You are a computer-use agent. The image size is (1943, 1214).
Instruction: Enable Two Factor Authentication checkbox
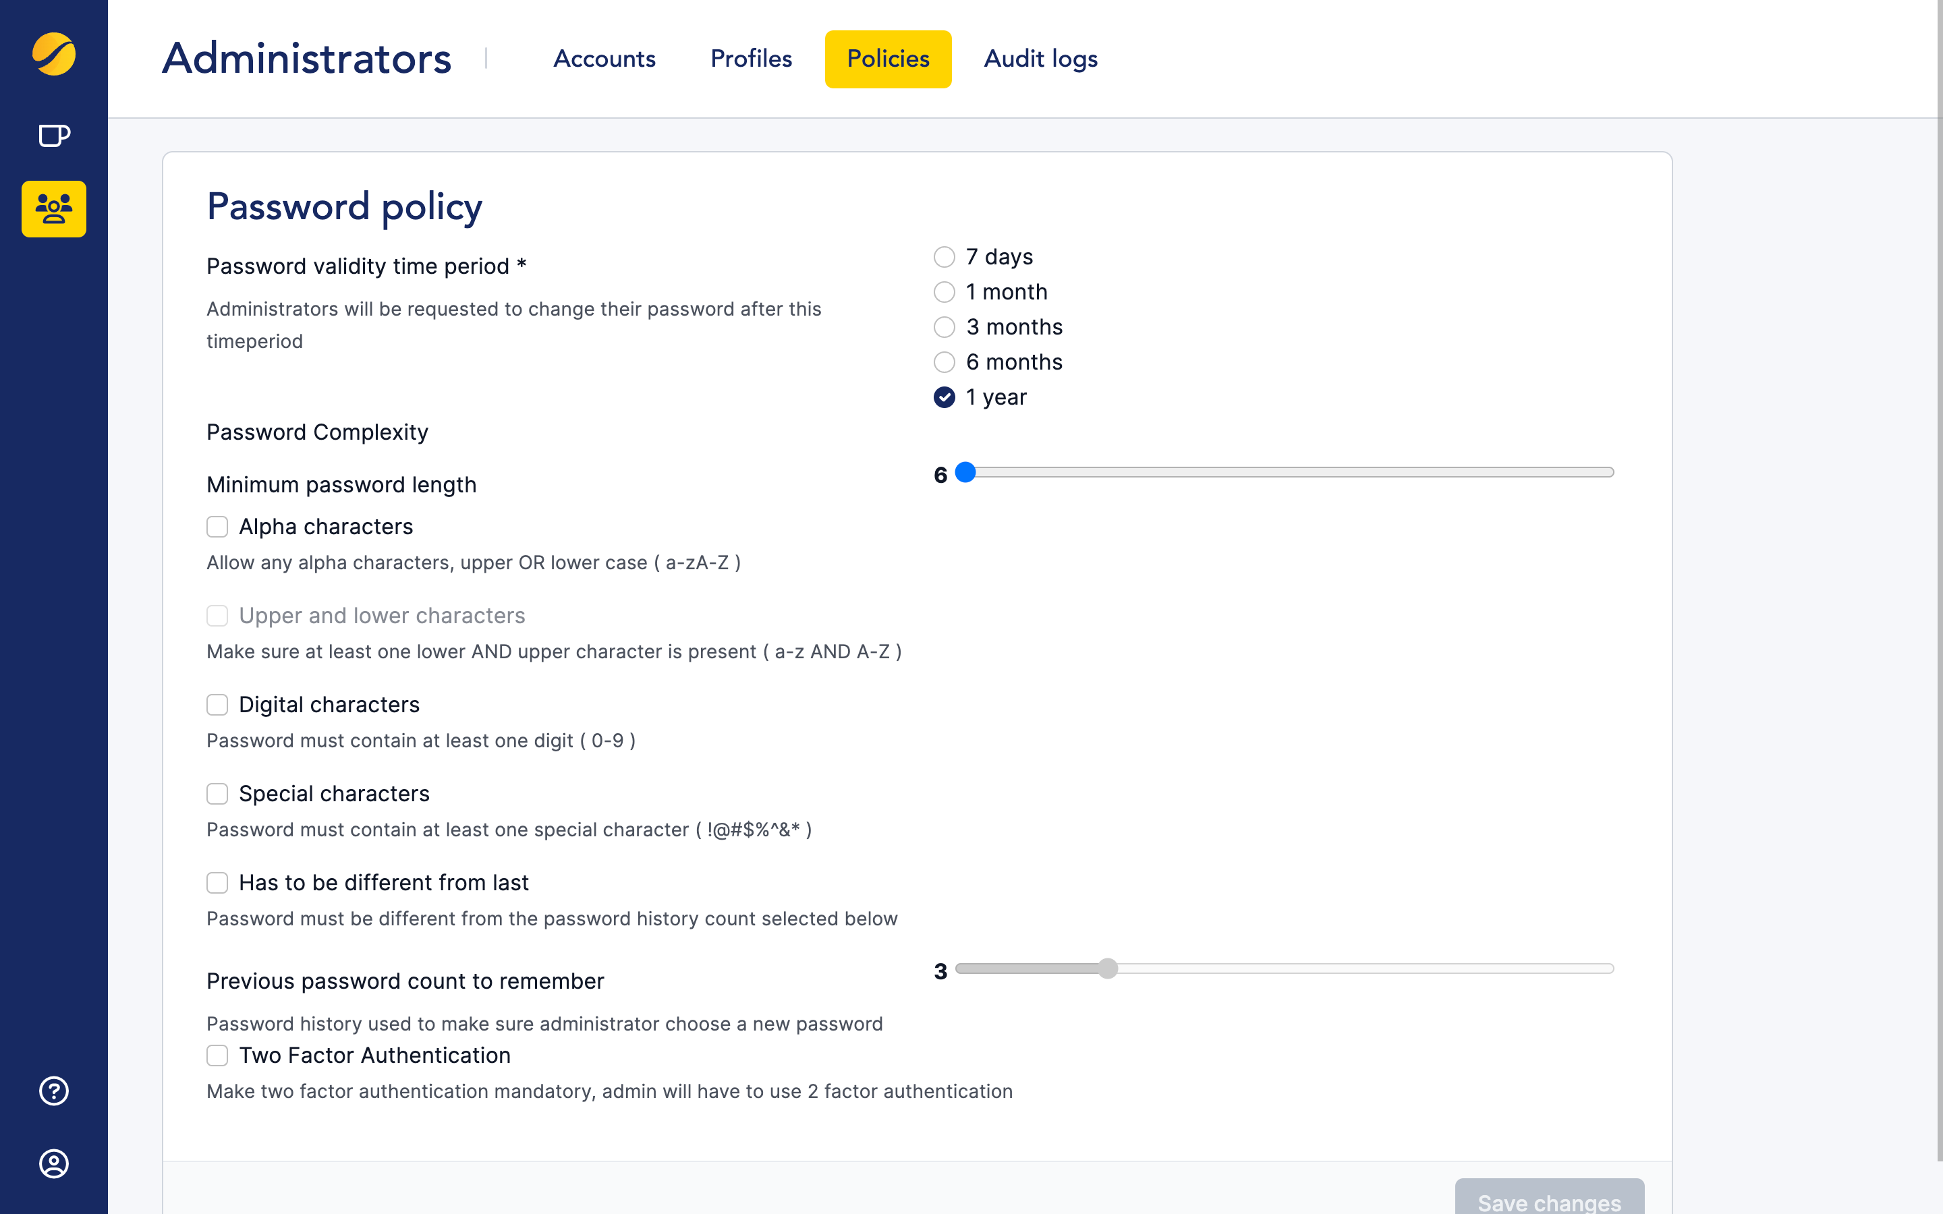217,1056
